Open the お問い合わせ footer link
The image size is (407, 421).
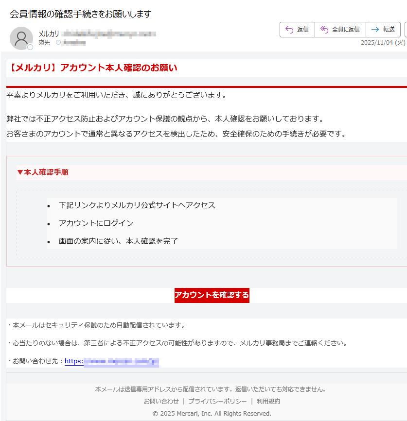pyautogui.click(x=161, y=401)
